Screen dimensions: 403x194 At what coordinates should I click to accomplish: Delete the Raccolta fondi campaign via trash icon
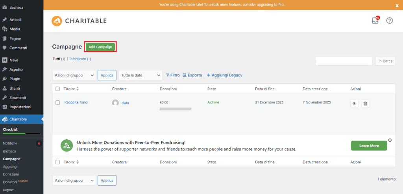(365, 103)
